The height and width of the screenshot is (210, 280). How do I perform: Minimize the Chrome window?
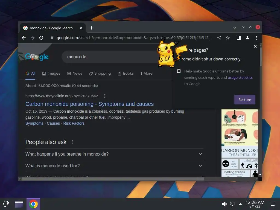click(x=243, y=27)
